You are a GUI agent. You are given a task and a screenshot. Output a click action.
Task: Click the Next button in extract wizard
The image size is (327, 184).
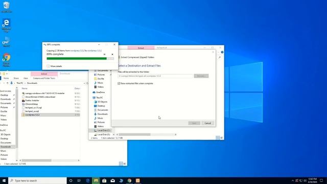194,123
